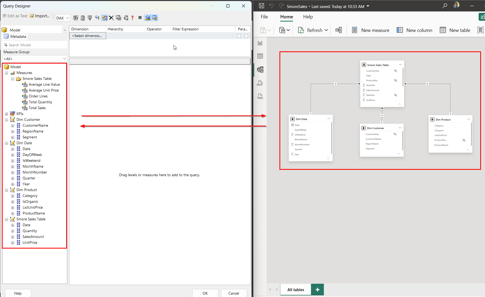
Task: Click the black X Delete icon in toolbar
Action: (111, 18)
